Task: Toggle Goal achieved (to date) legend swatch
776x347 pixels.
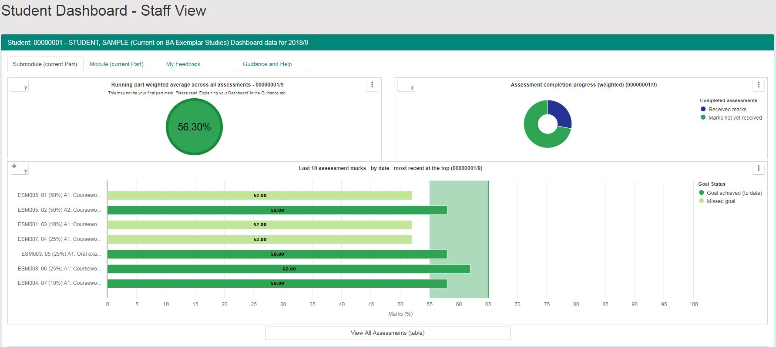Action: [701, 193]
